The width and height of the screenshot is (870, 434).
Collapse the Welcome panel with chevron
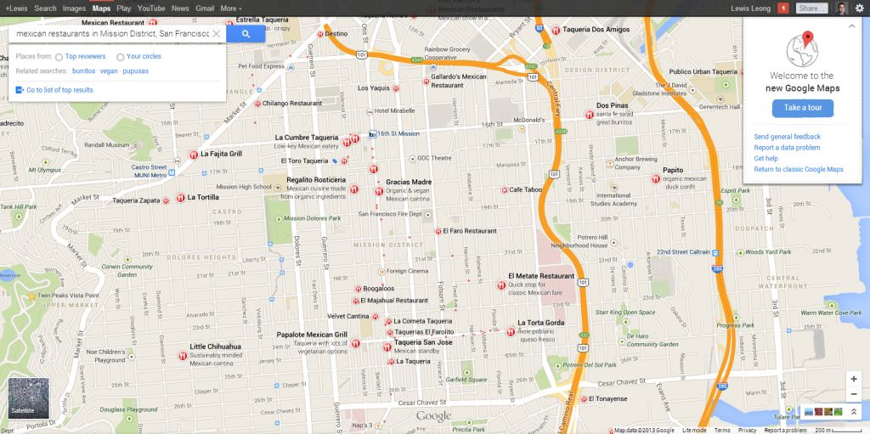(x=851, y=27)
